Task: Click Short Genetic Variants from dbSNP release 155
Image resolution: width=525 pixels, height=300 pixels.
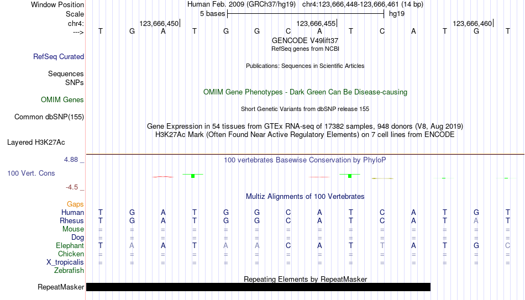Action: coord(305,109)
